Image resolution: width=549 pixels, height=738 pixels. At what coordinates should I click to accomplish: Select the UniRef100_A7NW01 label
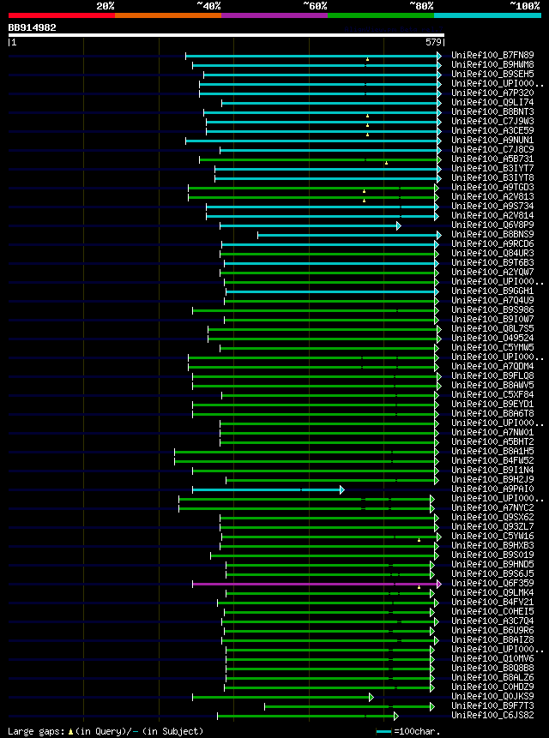click(492, 432)
